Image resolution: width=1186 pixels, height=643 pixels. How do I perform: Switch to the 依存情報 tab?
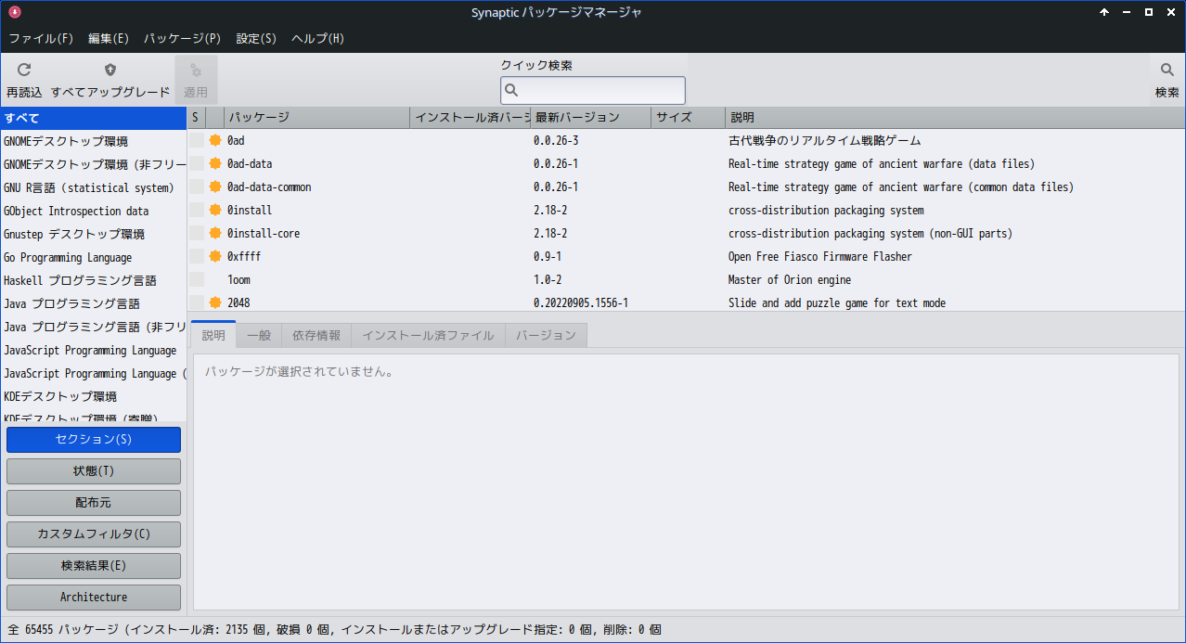(x=316, y=335)
